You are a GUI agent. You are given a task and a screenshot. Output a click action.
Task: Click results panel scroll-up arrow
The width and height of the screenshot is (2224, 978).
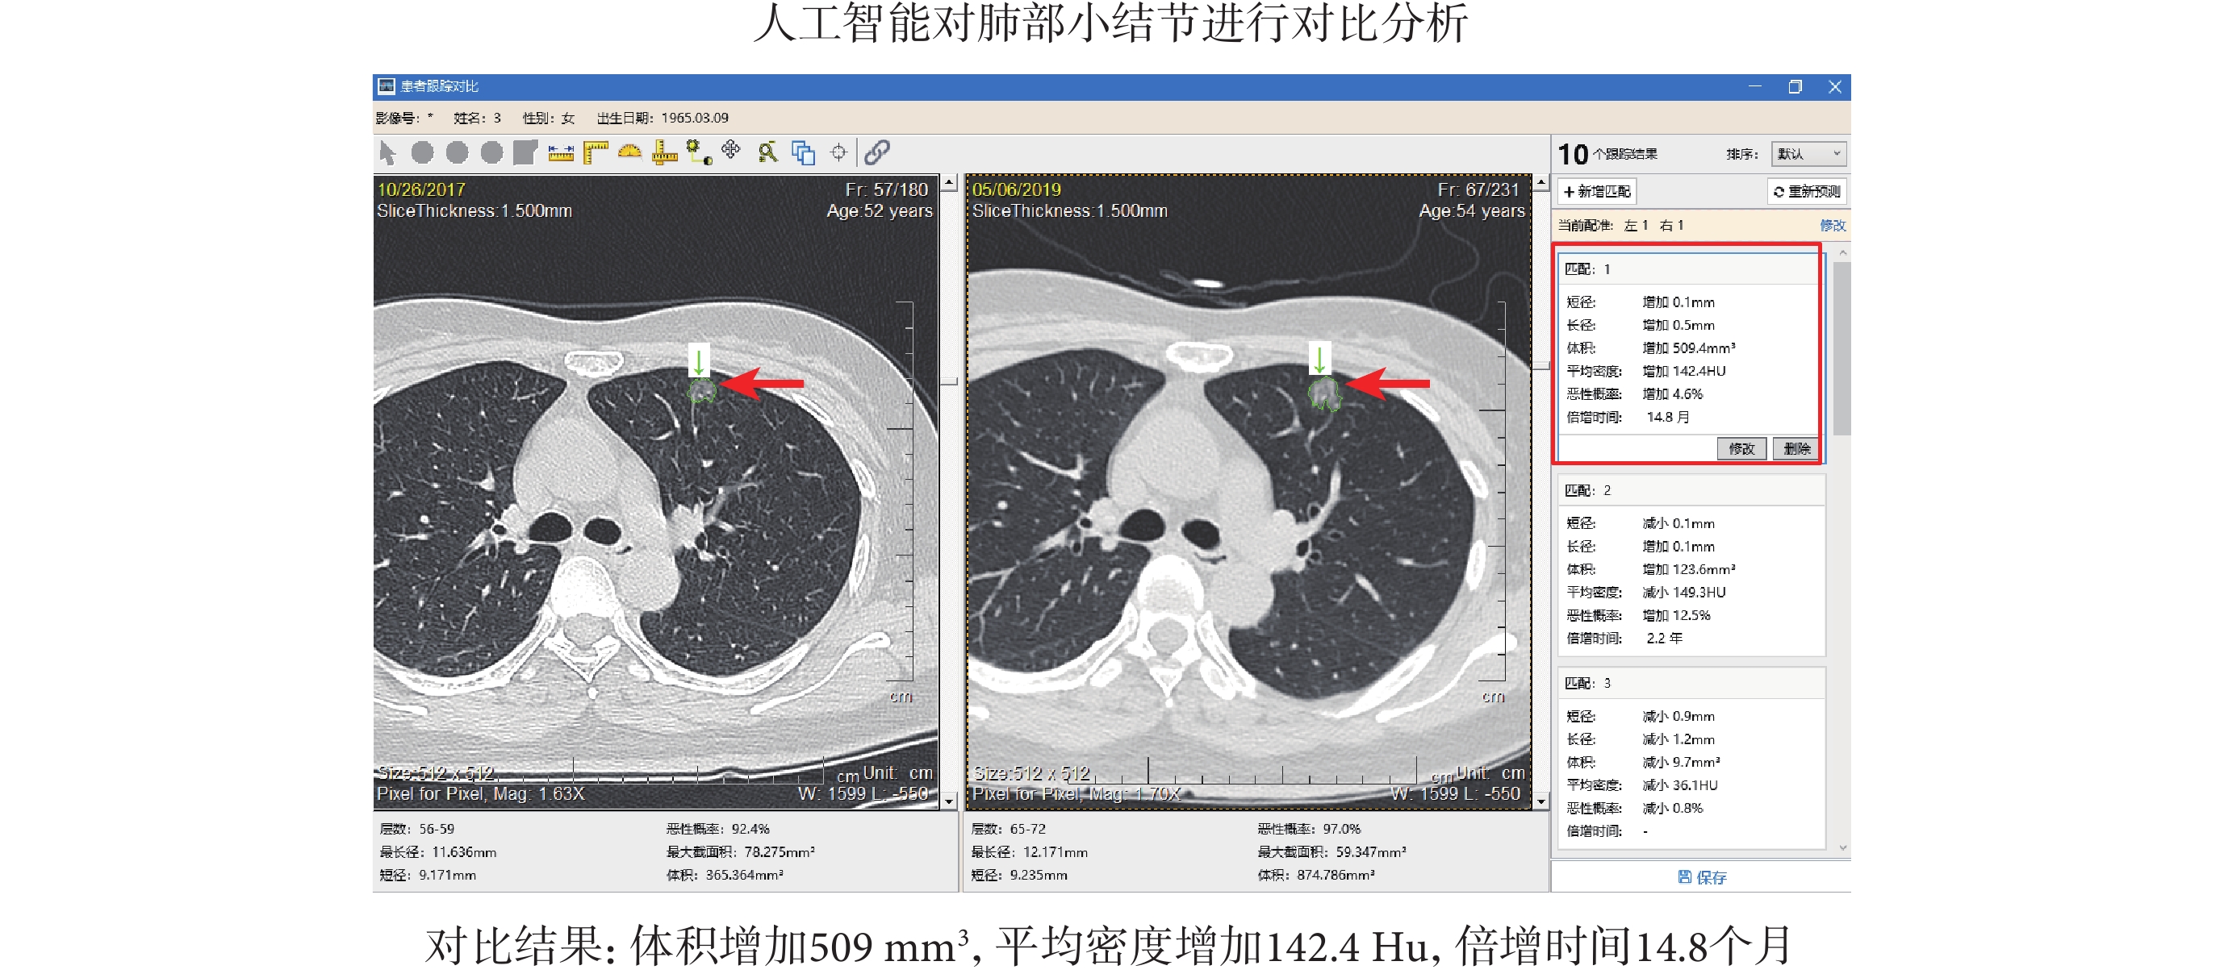pos(1841,252)
